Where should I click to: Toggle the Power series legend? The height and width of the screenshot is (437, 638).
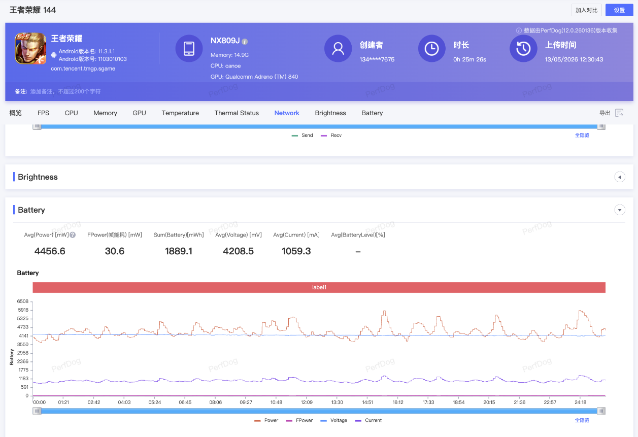click(266, 420)
